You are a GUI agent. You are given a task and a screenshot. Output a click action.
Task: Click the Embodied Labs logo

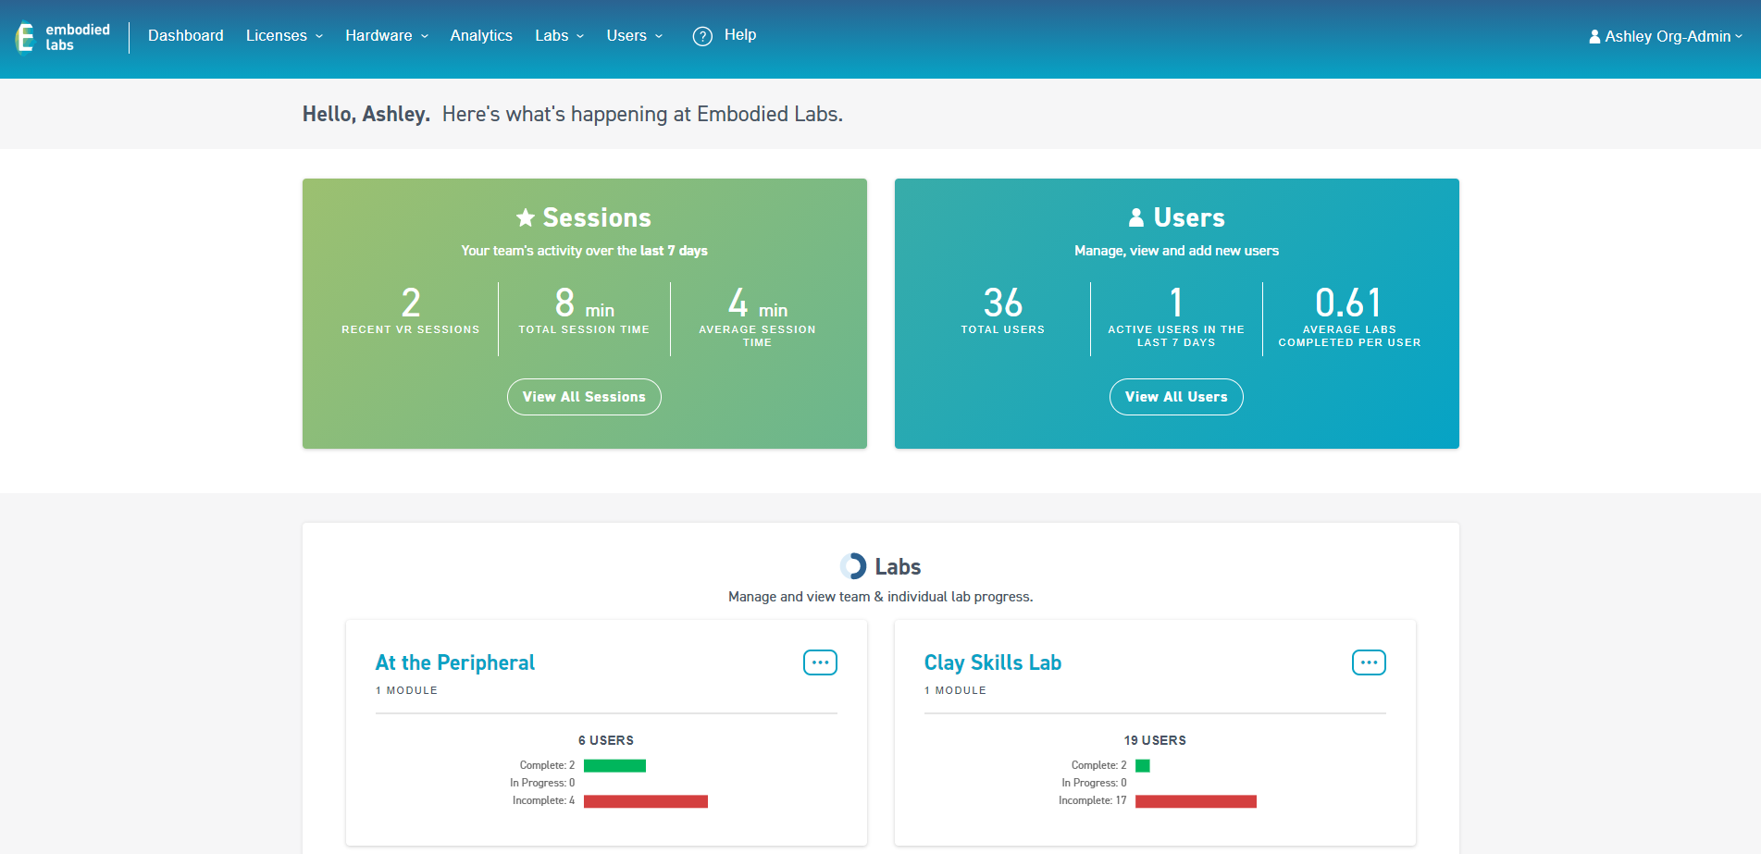pos(63,37)
